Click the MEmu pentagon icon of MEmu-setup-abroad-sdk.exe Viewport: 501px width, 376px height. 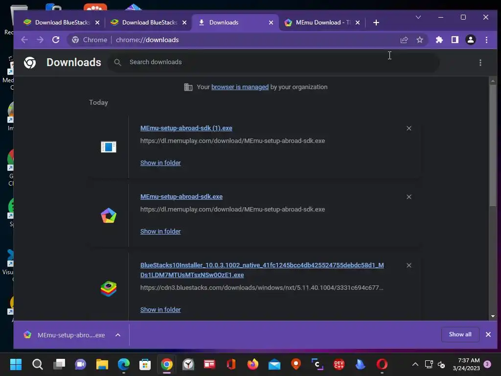point(109,215)
